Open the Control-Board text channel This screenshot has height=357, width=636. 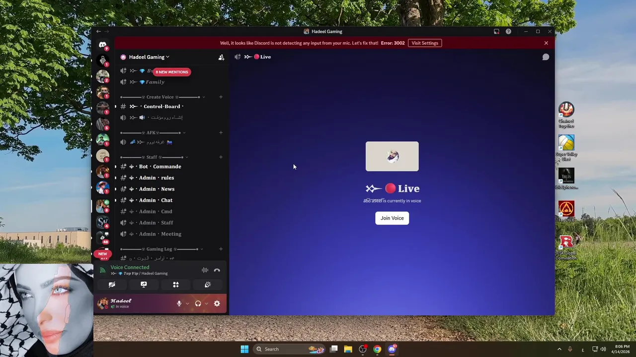click(x=172, y=107)
